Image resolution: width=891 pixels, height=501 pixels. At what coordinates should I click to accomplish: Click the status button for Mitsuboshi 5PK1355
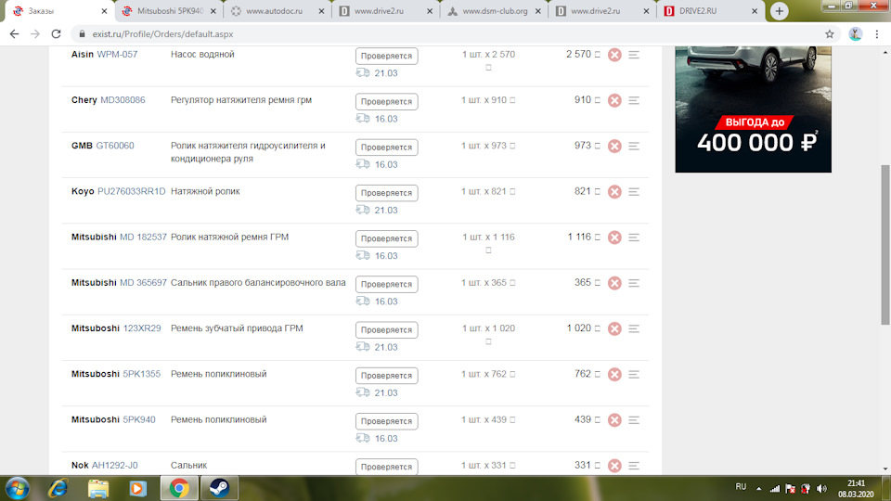point(386,376)
